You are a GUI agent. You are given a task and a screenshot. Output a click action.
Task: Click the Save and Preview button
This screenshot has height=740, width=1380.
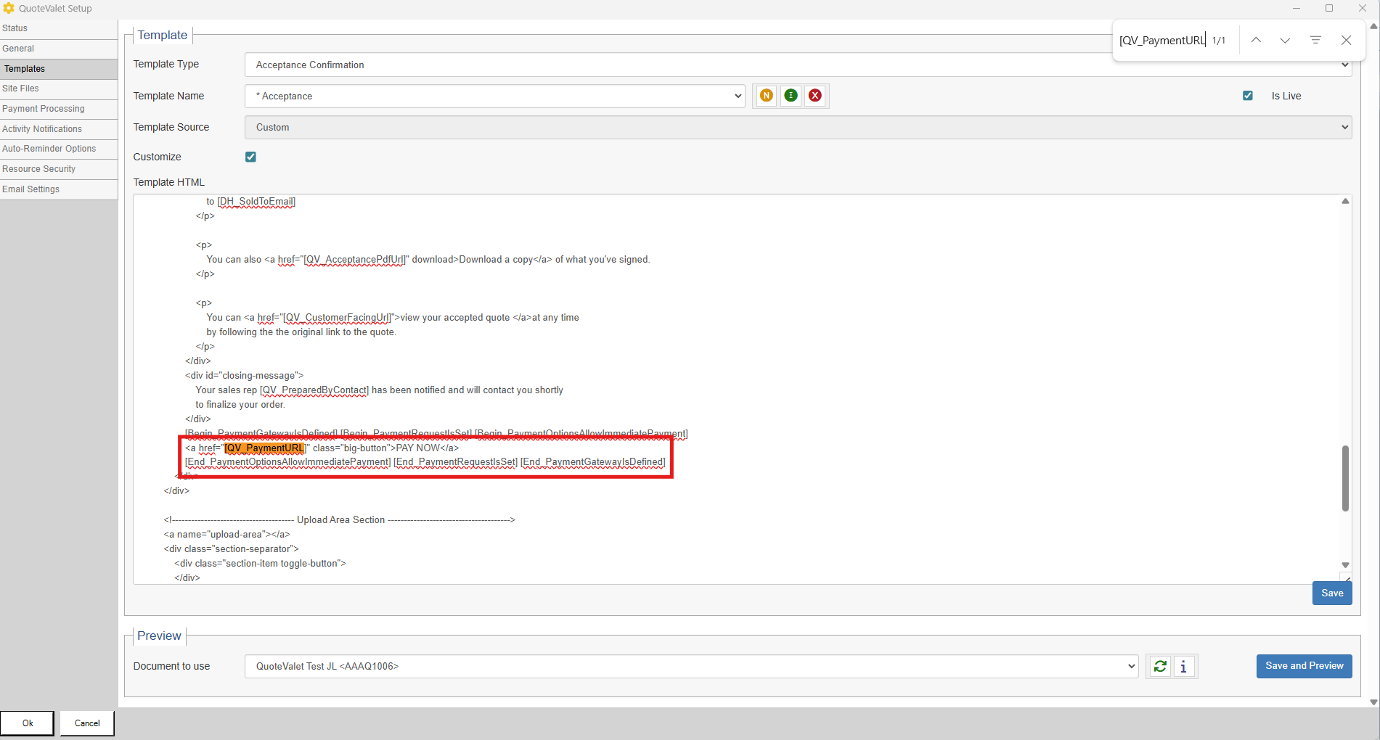click(x=1304, y=666)
